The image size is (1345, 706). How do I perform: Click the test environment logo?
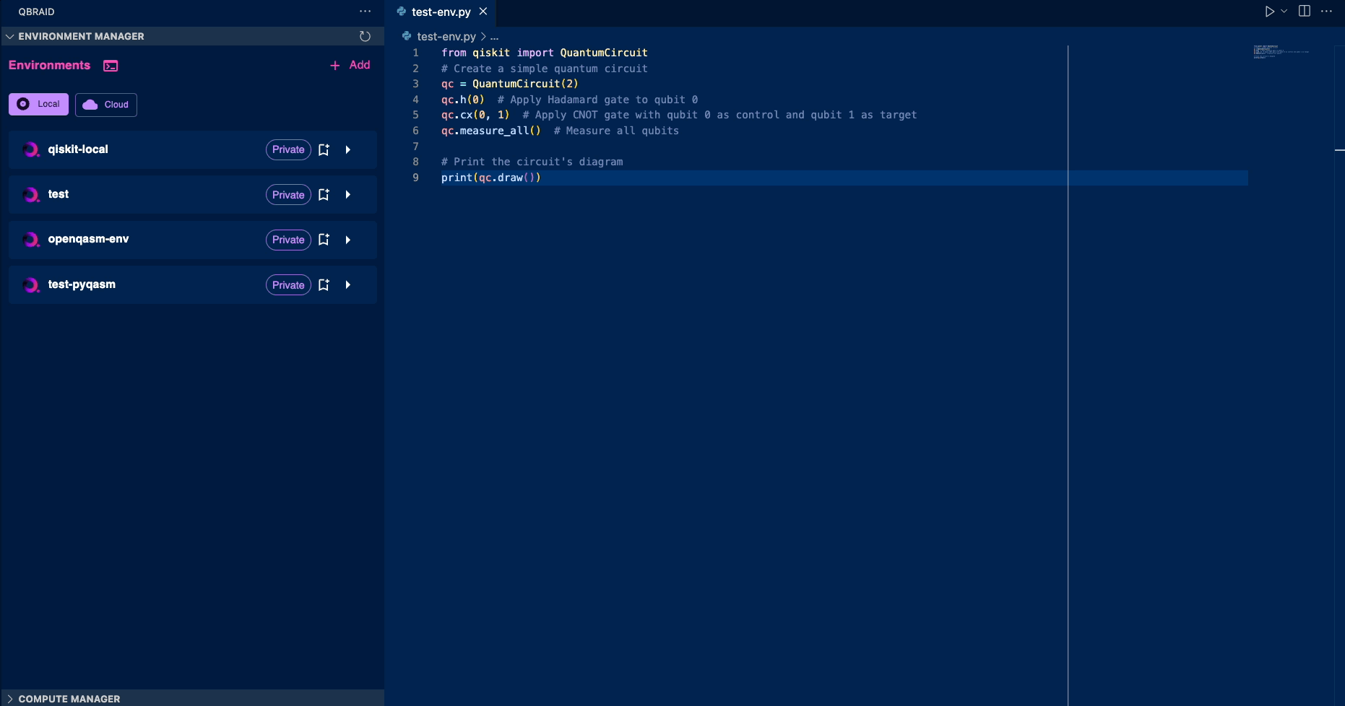[31, 194]
